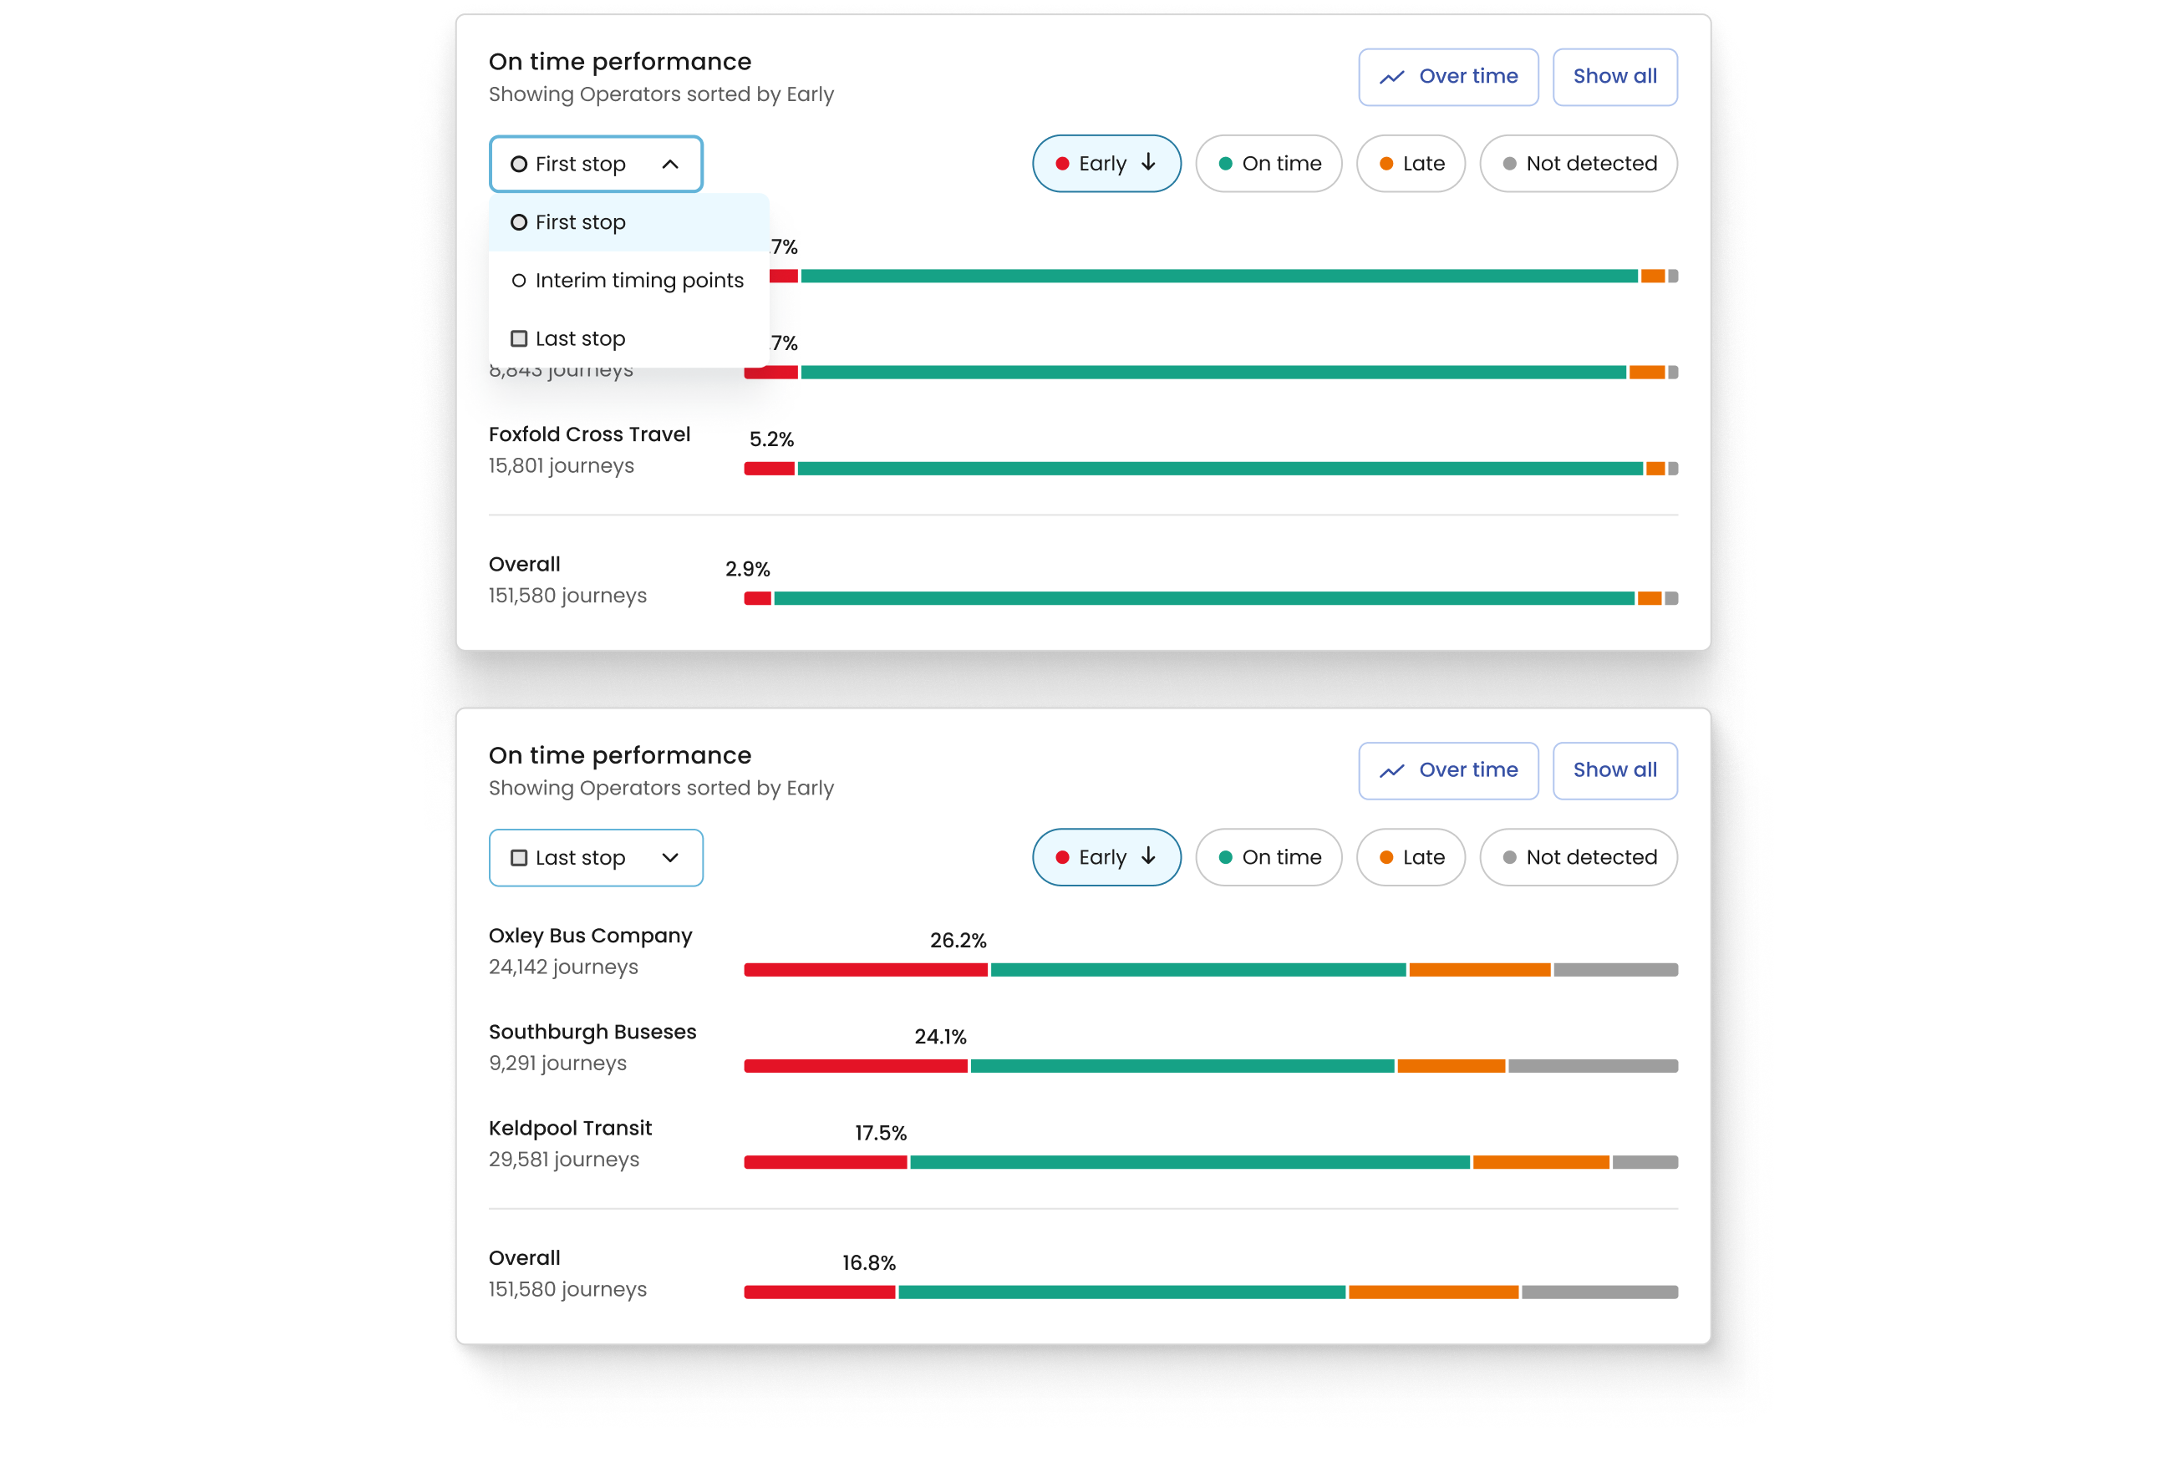Click the trend line icon in bottom Over time button
The height and width of the screenshot is (1457, 2166).
tap(1391, 770)
